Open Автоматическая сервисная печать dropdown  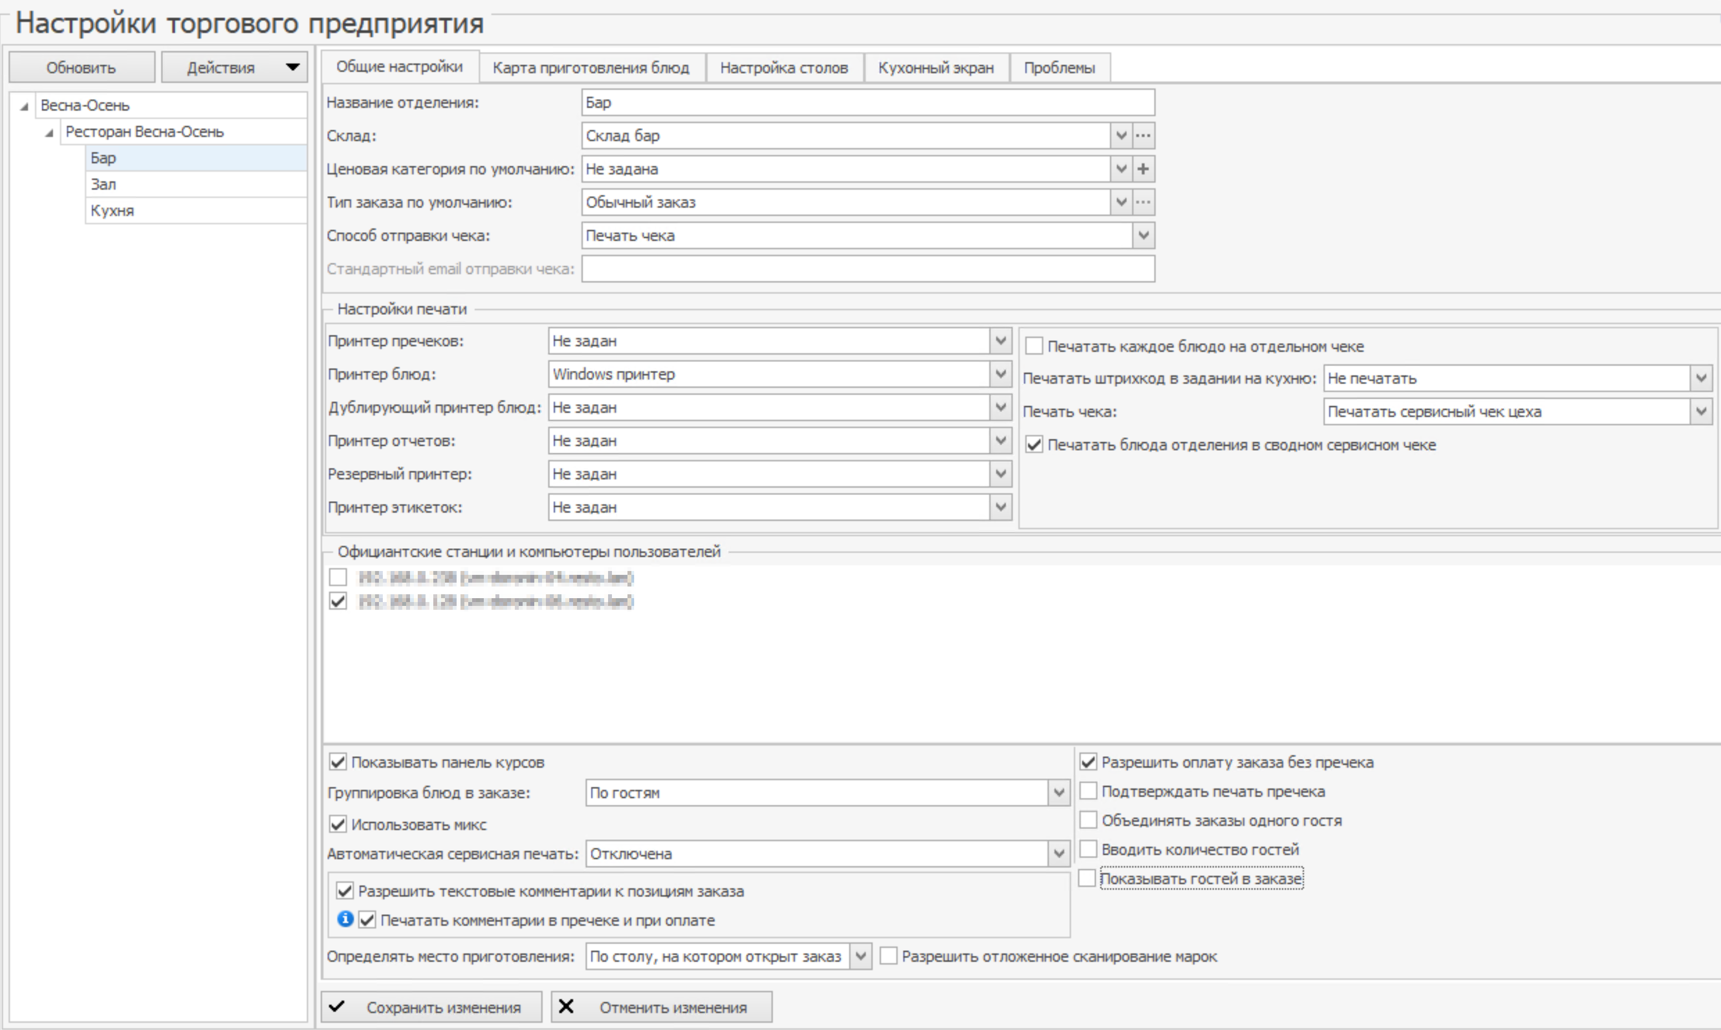(1059, 854)
